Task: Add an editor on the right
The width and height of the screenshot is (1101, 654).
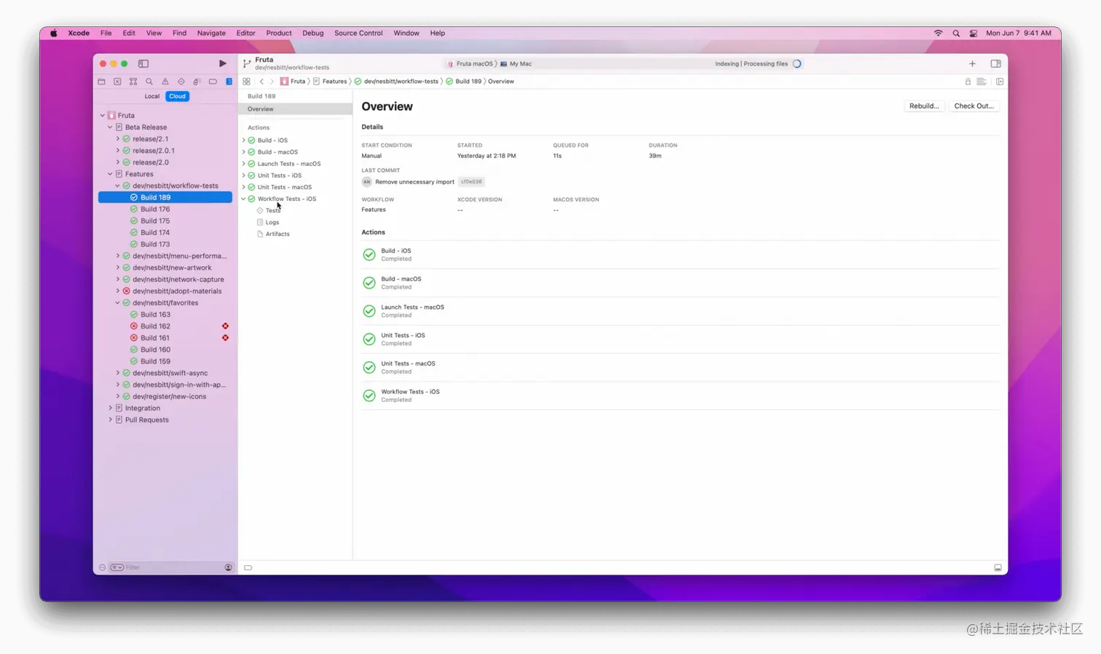Action: (x=1000, y=82)
